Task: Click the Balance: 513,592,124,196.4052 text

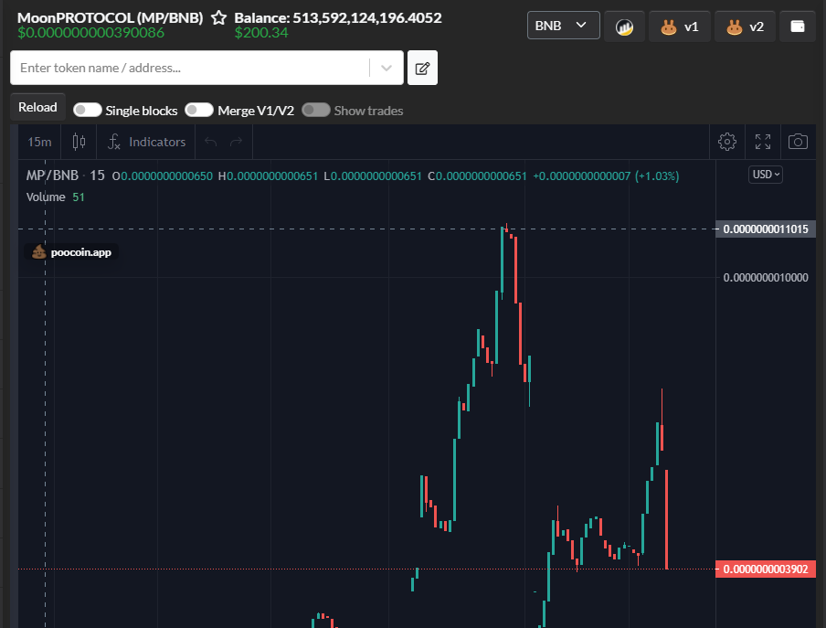Action: [338, 18]
